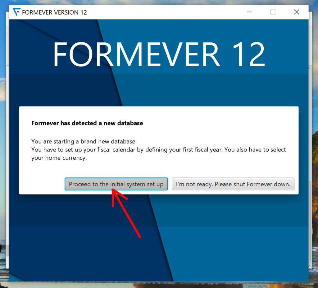Click the FORMEVER VERSION 12 title text
Image resolution: width=318 pixels, height=288 pixels.
tap(54, 12)
